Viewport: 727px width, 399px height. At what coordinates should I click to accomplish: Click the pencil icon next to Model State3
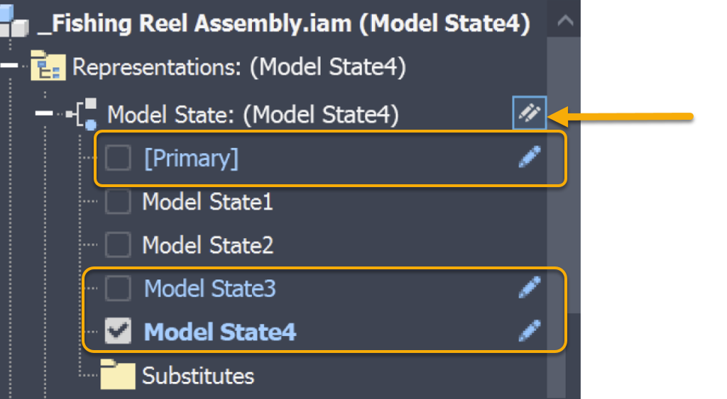530,288
